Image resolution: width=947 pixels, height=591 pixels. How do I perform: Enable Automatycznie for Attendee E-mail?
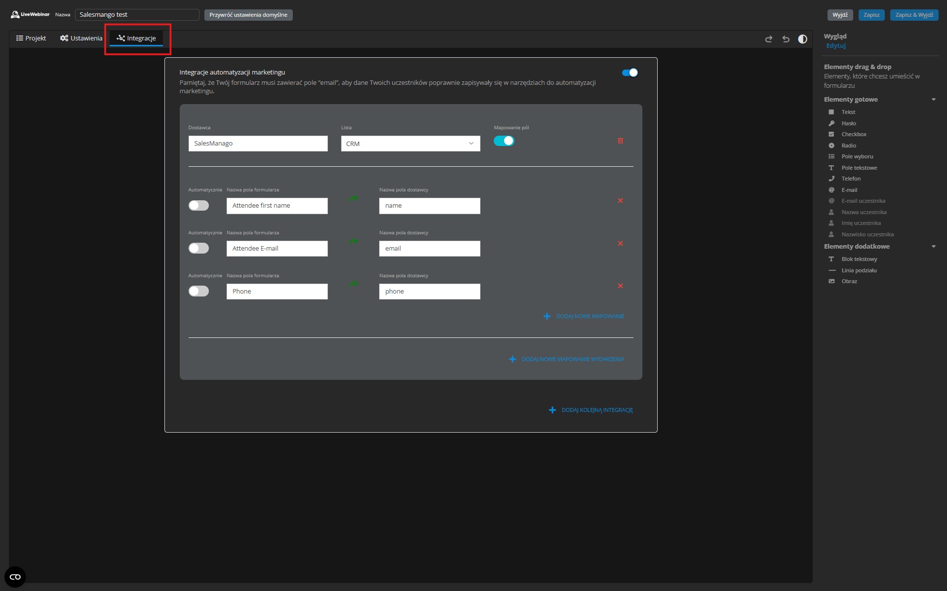pyautogui.click(x=198, y=248)
